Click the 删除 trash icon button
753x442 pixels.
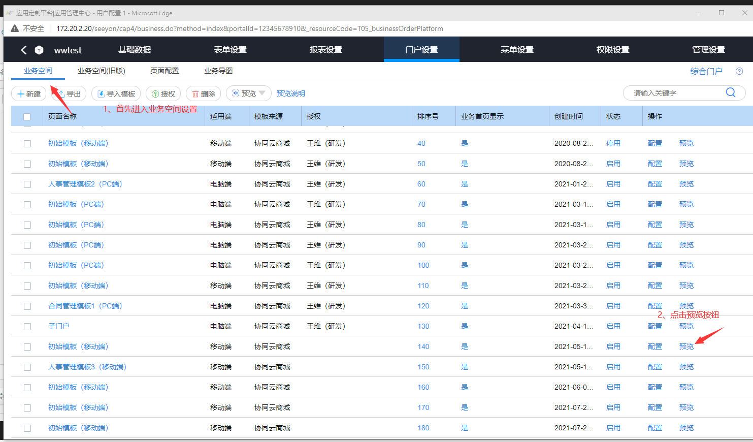pos(203,94)
